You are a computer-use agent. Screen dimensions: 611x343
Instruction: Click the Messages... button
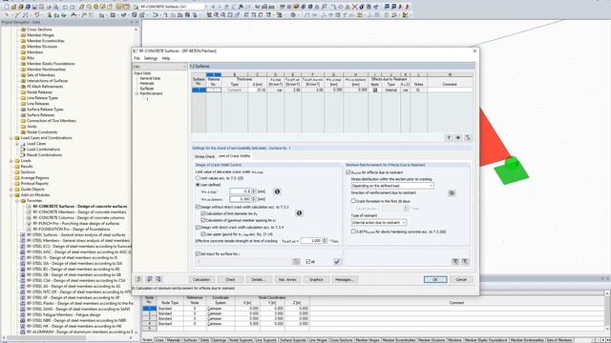tap(345, 279)
